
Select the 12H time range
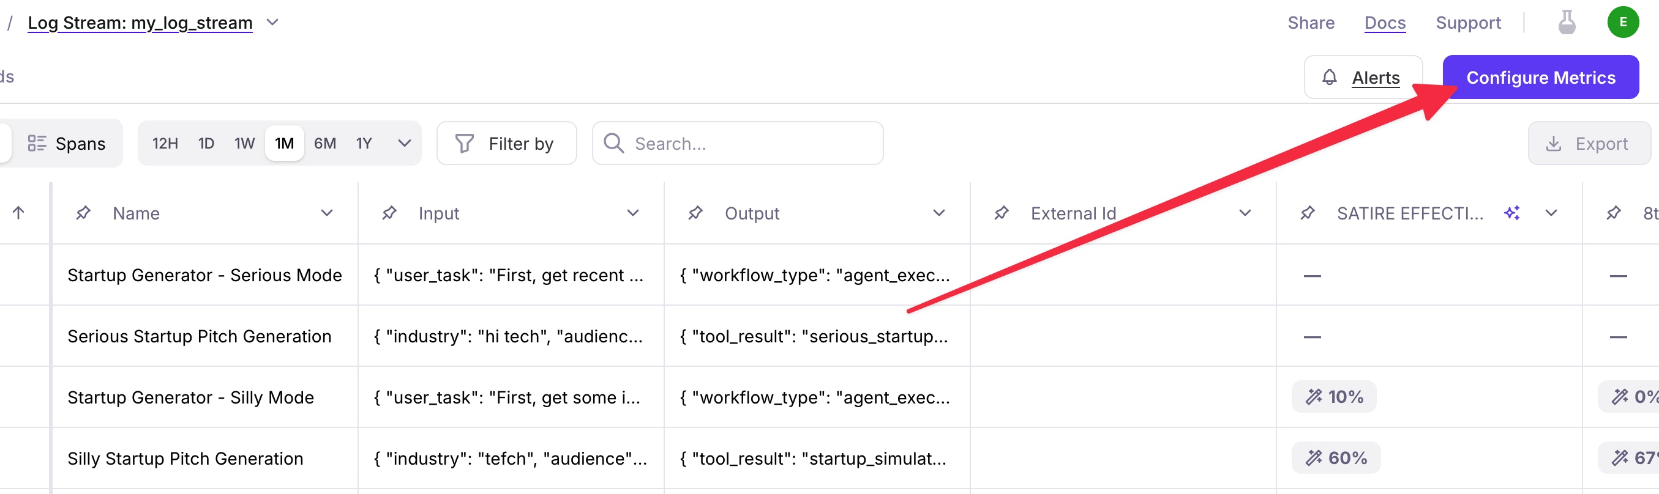click(x=165, y=144)
